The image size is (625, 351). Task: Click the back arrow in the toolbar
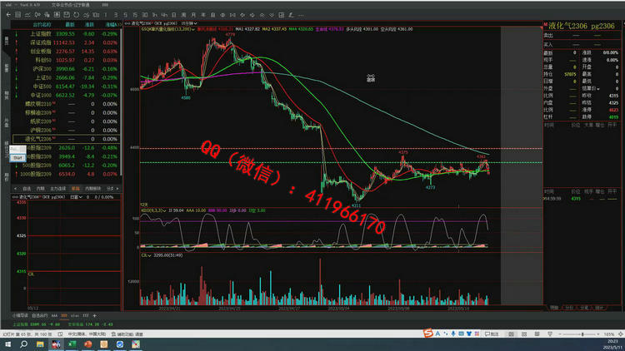coord(8,15)
